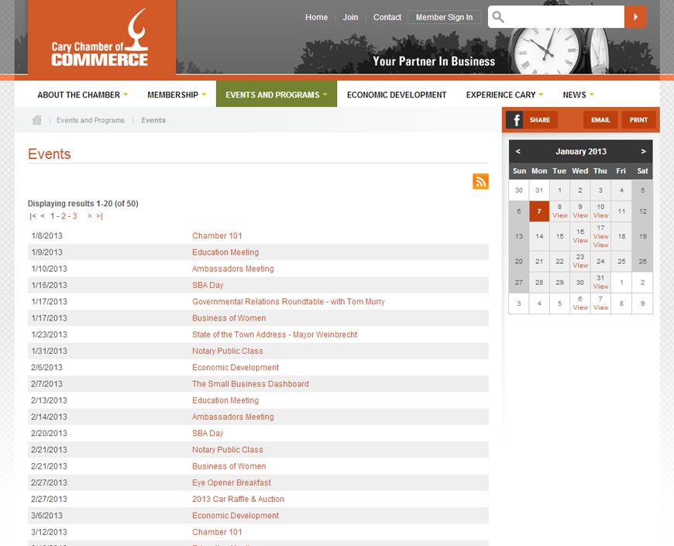Open The Small Business Dashboard event

click(250, 384)
